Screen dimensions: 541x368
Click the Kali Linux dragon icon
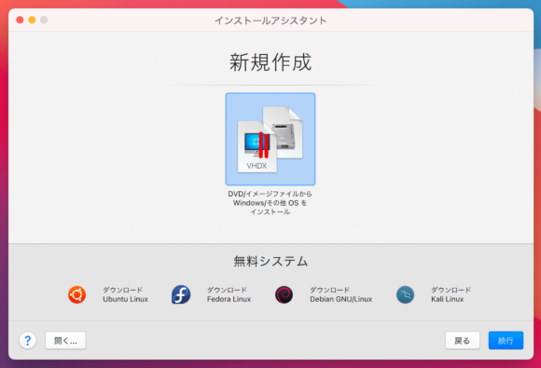pyautogui.click(x=405, y=295)
